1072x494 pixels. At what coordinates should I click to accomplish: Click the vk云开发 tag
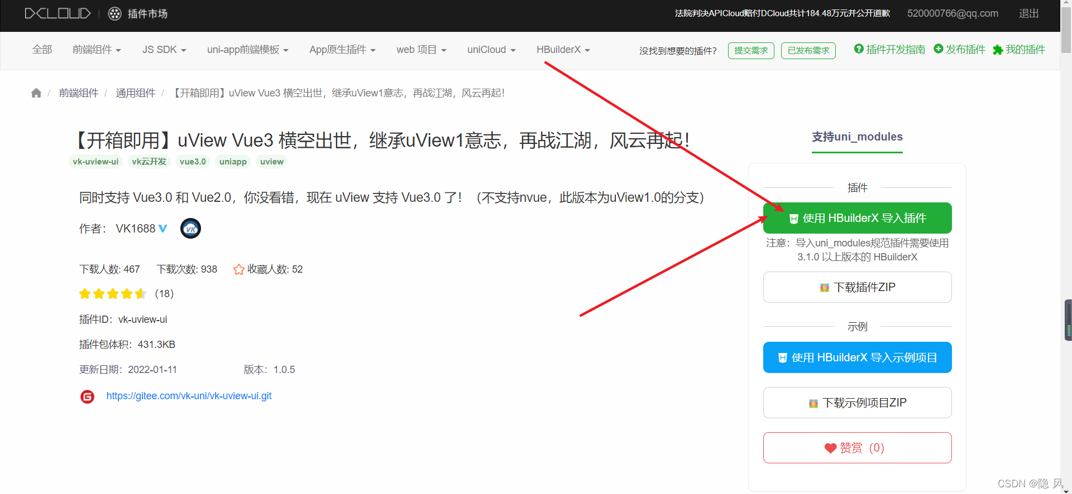pos(149,162)
